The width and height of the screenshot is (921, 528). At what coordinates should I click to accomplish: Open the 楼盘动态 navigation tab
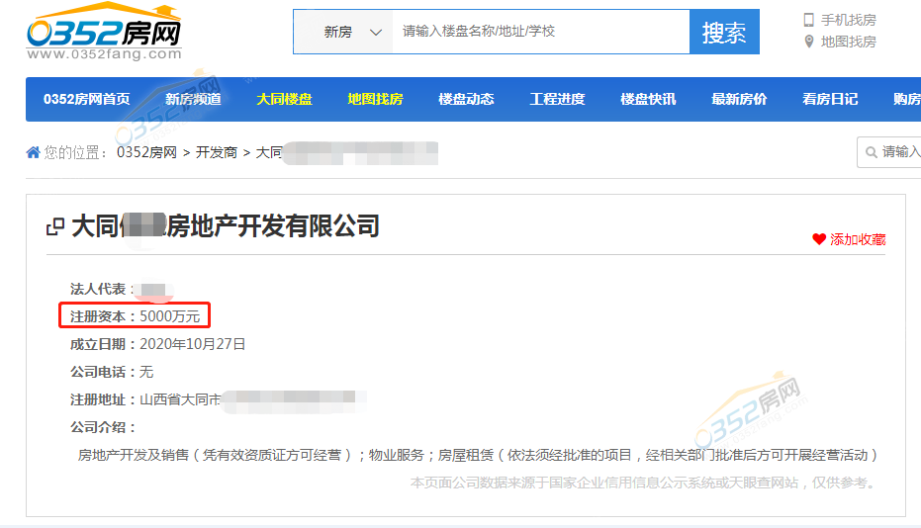coord(466,99)
